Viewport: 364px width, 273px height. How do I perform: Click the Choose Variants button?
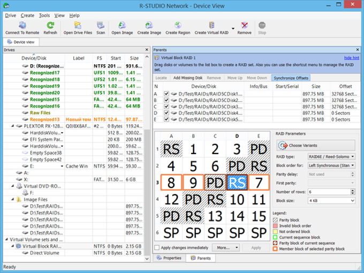click(x=316, y=145)
